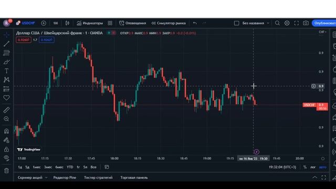Click the USDCHF price label on axis

pos(309,105)
